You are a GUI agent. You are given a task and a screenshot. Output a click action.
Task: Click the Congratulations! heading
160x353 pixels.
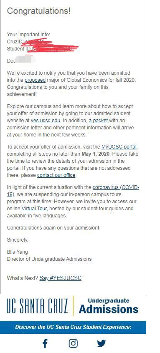39,11
